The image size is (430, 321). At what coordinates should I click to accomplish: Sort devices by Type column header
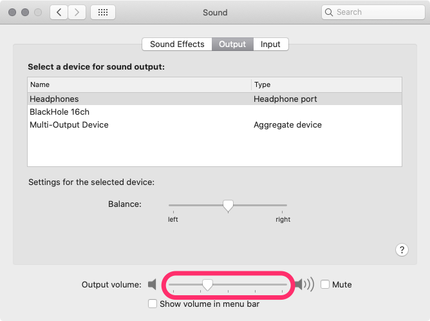(326, 84)
